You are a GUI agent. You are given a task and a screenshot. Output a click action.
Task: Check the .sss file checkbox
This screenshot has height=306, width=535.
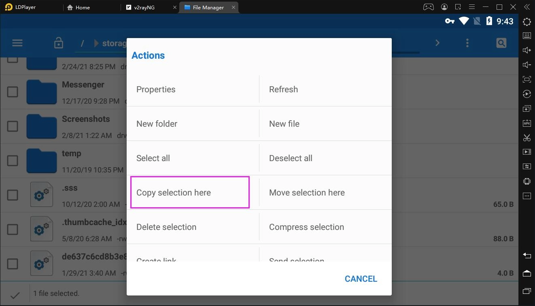(13, 195)
